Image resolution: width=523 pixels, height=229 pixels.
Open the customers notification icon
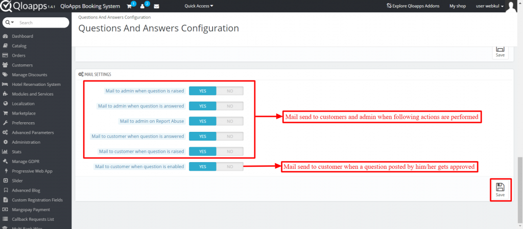click(x=143, y=6)
